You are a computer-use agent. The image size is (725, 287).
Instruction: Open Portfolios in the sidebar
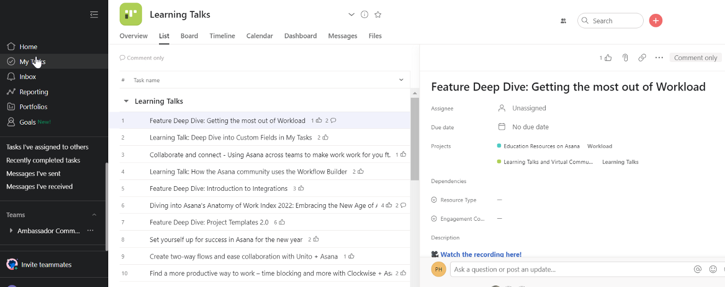point(33,107)
